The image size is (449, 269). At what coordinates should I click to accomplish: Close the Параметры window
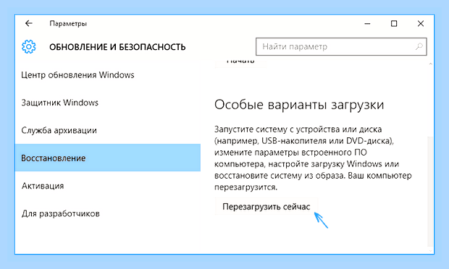420,23
